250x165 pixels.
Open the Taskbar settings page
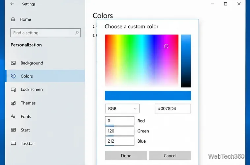point(46,143)
